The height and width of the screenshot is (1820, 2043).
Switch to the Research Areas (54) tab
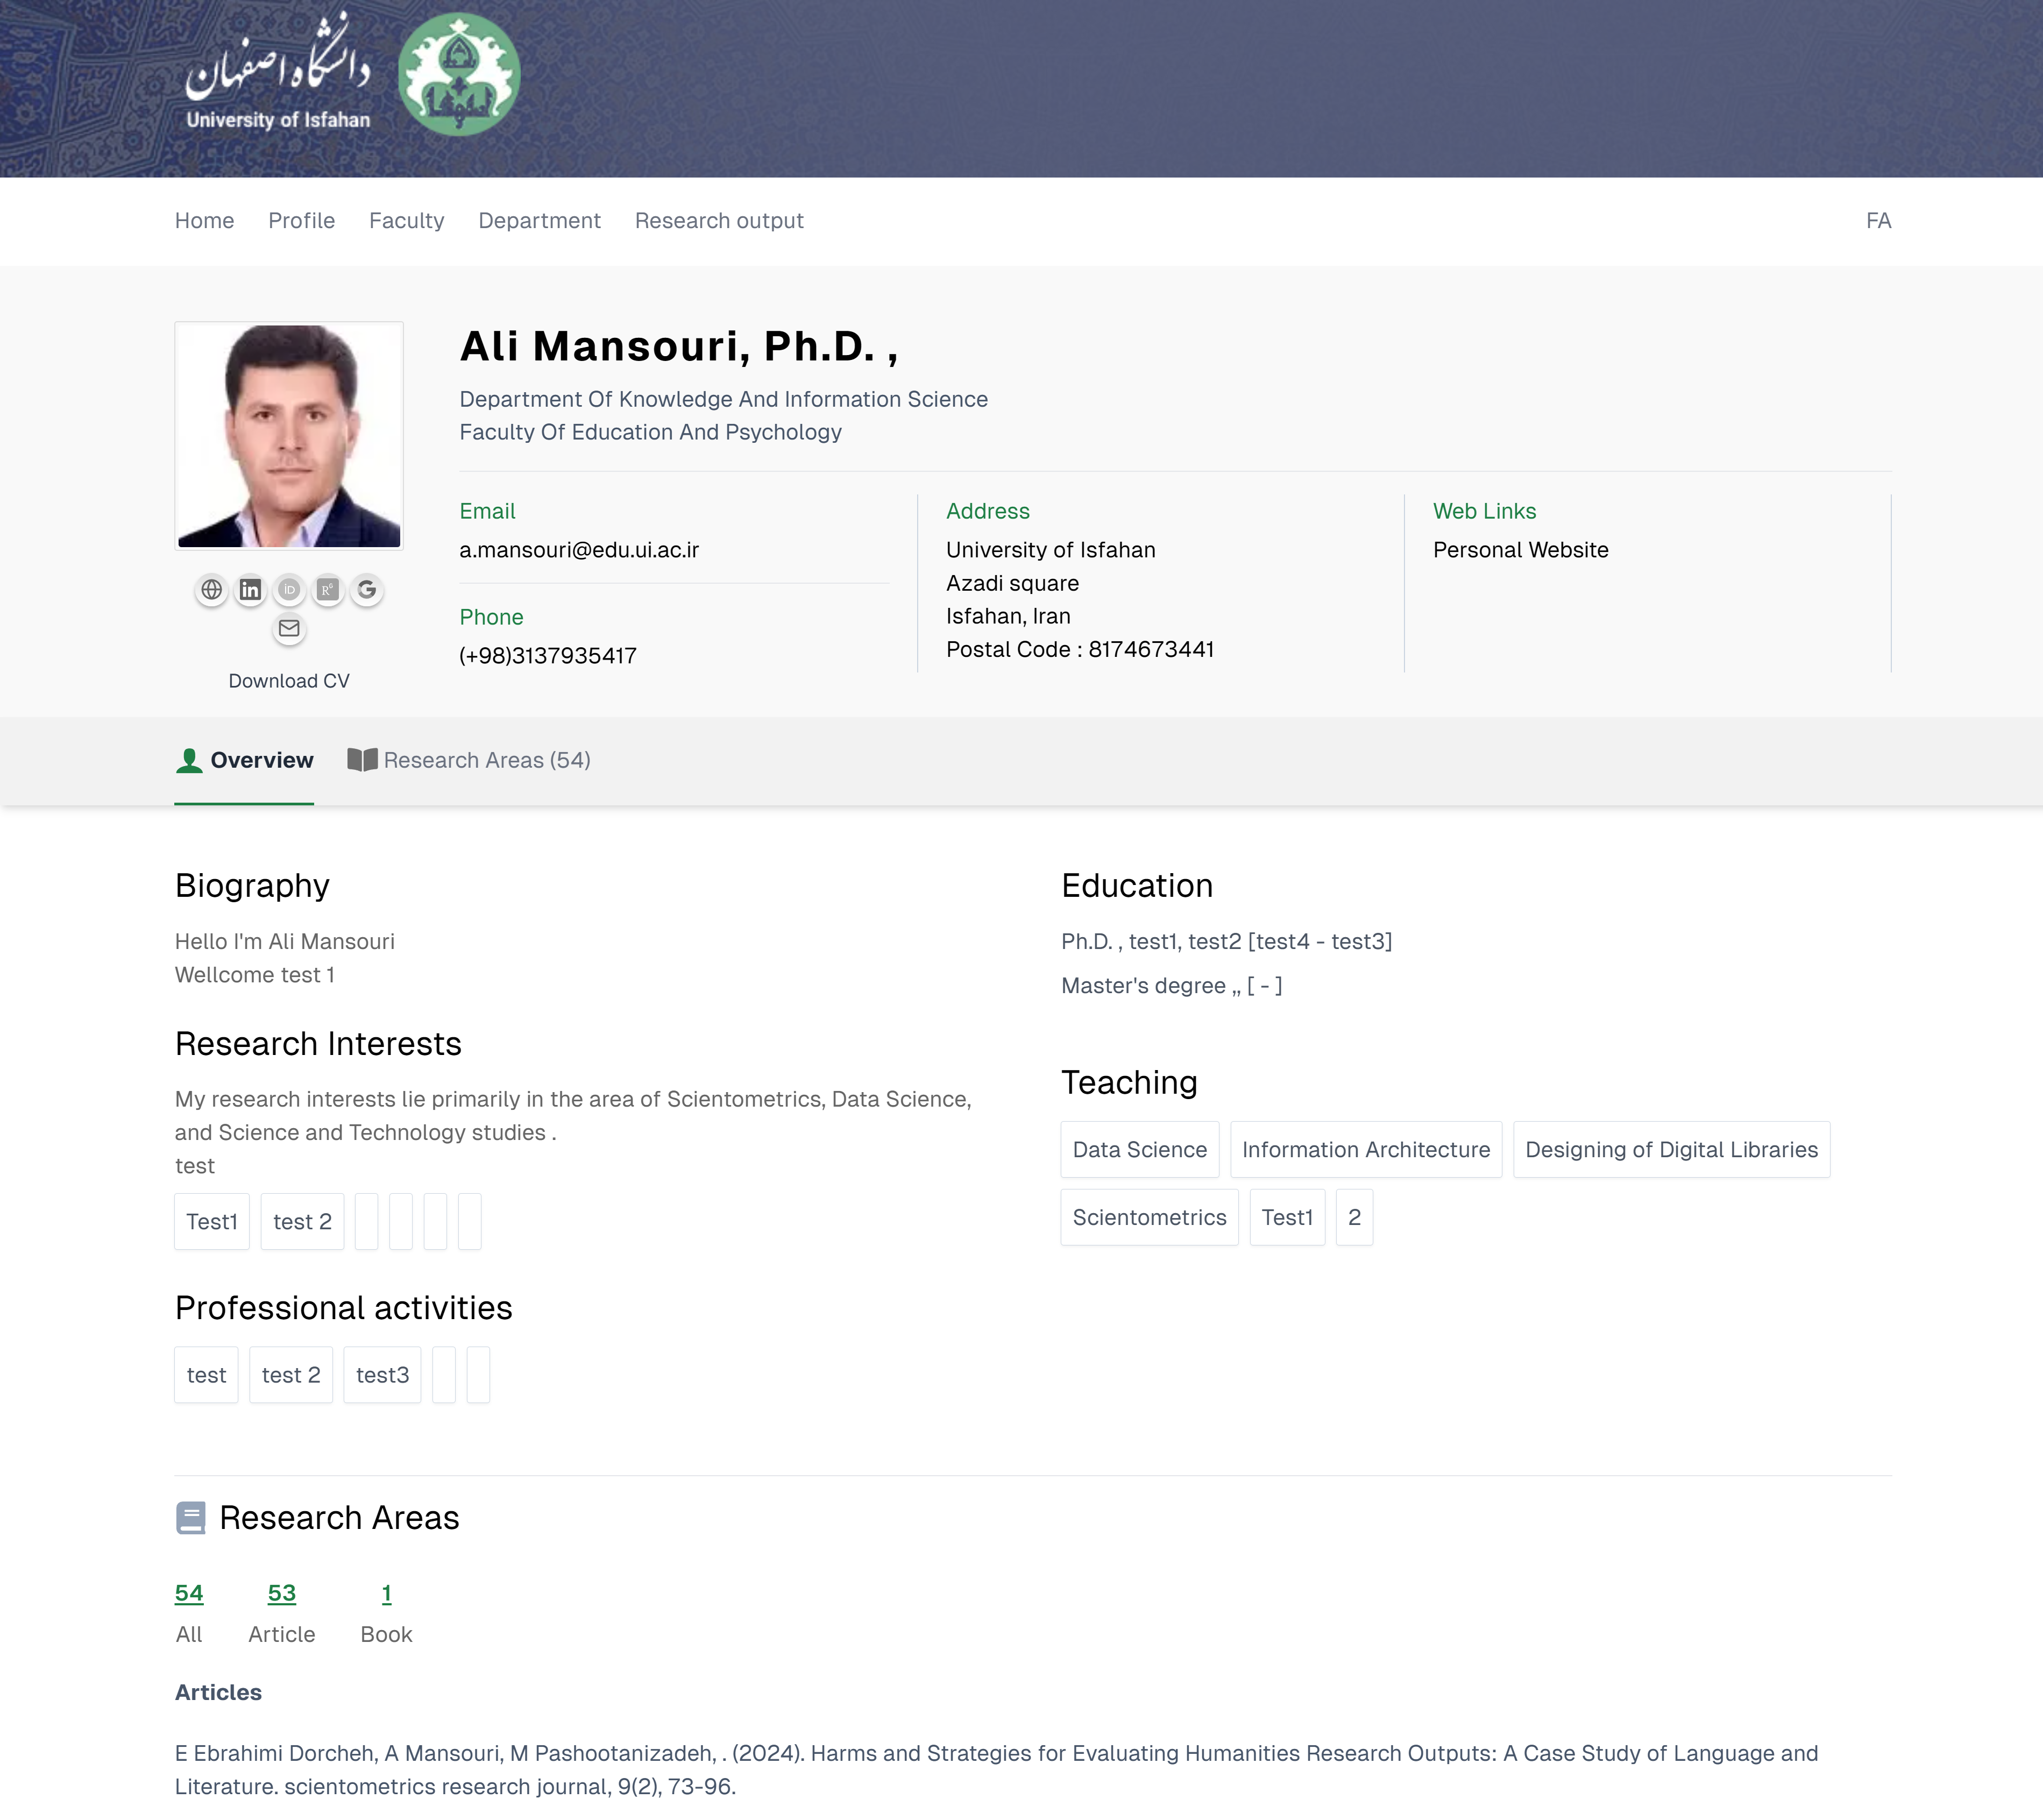coord(469,760)
